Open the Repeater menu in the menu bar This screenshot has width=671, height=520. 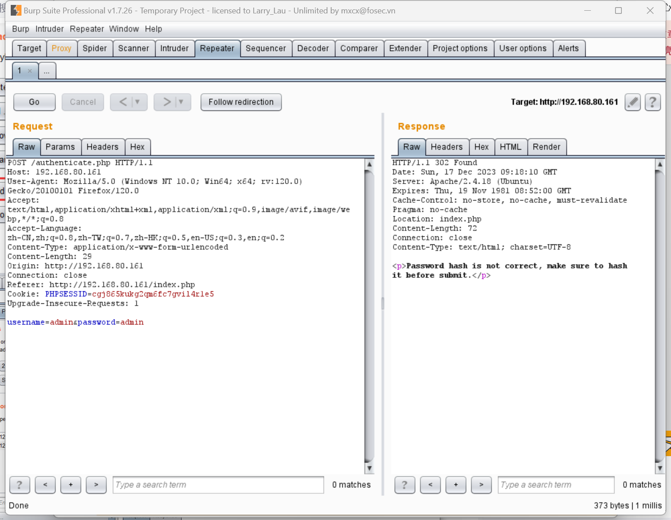click(x=87, y=29)
